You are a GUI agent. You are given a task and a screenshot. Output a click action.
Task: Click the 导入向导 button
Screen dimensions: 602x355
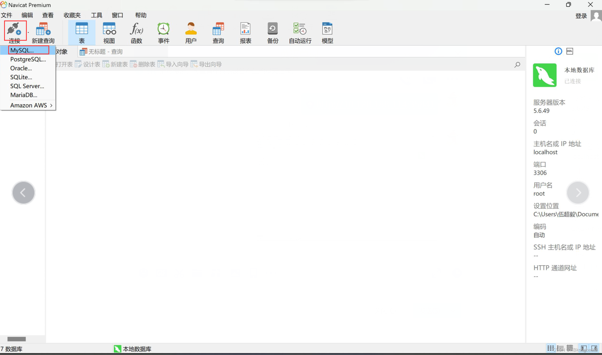(x=173, y=64)
